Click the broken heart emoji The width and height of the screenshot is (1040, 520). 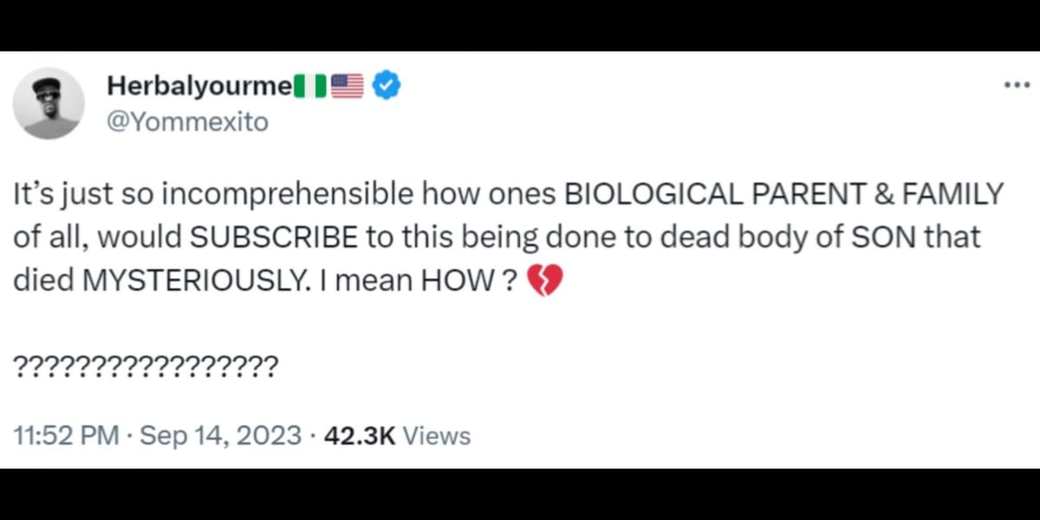pos(545,283)
